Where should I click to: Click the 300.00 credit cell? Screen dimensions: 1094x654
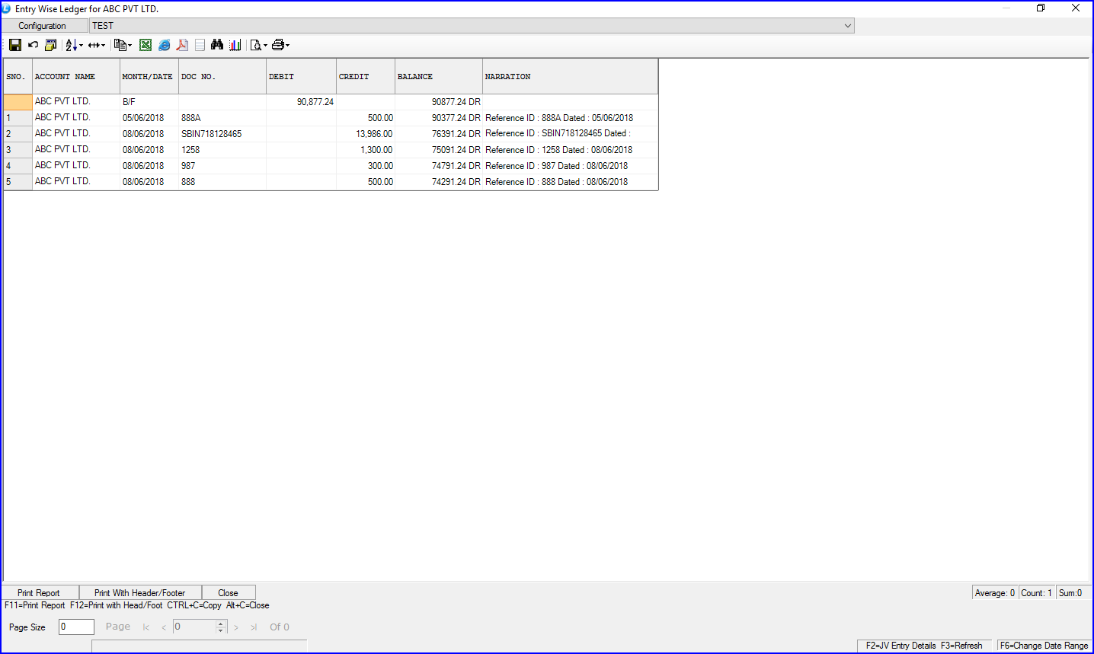coord(366,166)
